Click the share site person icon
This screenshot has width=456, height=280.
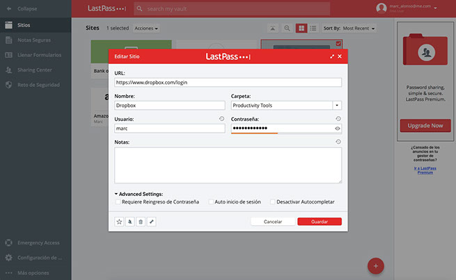[129, 221]
